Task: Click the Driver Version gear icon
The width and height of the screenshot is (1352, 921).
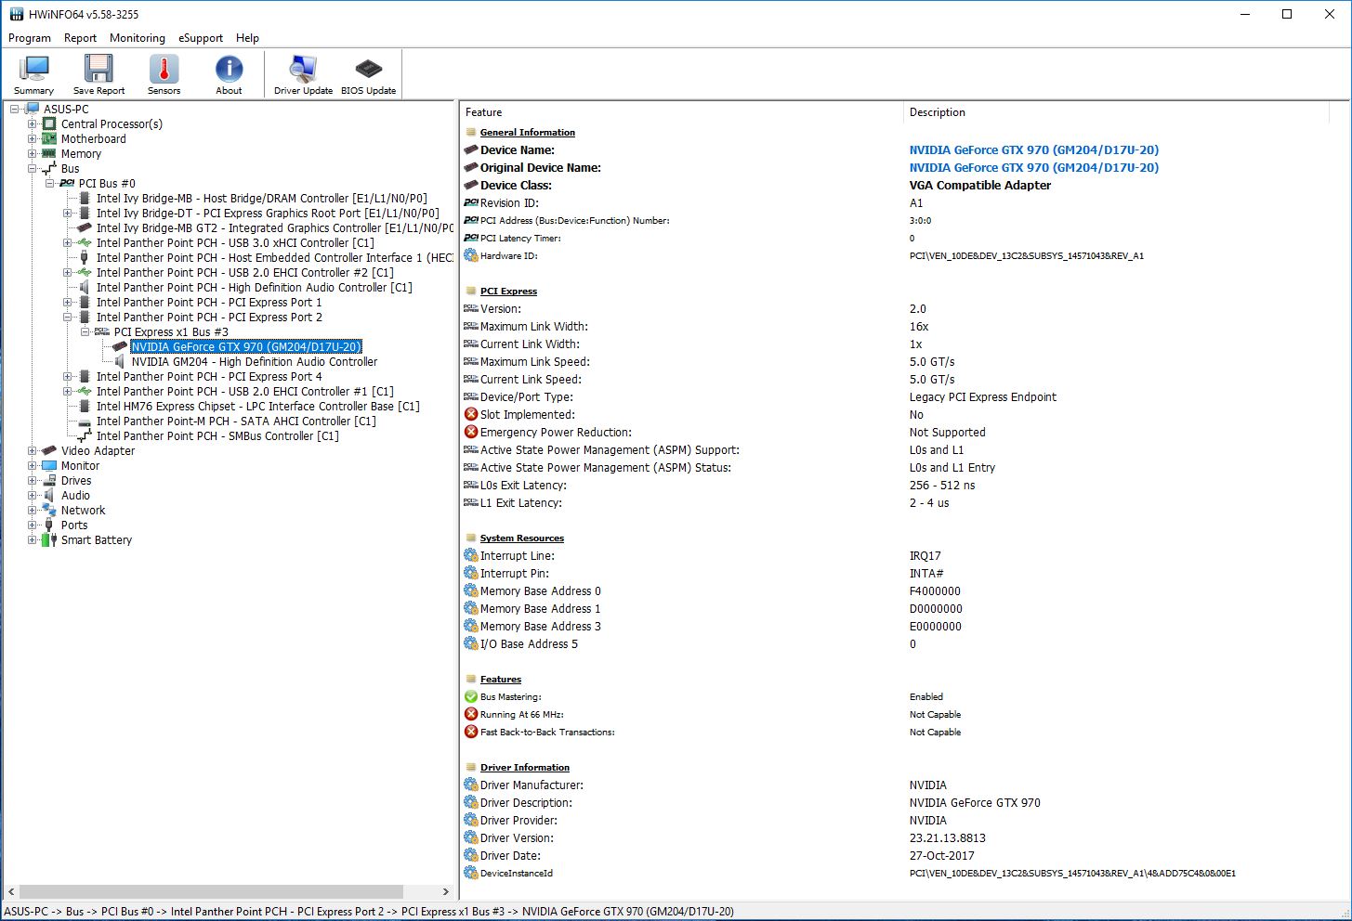Action: tap(471, 837)
